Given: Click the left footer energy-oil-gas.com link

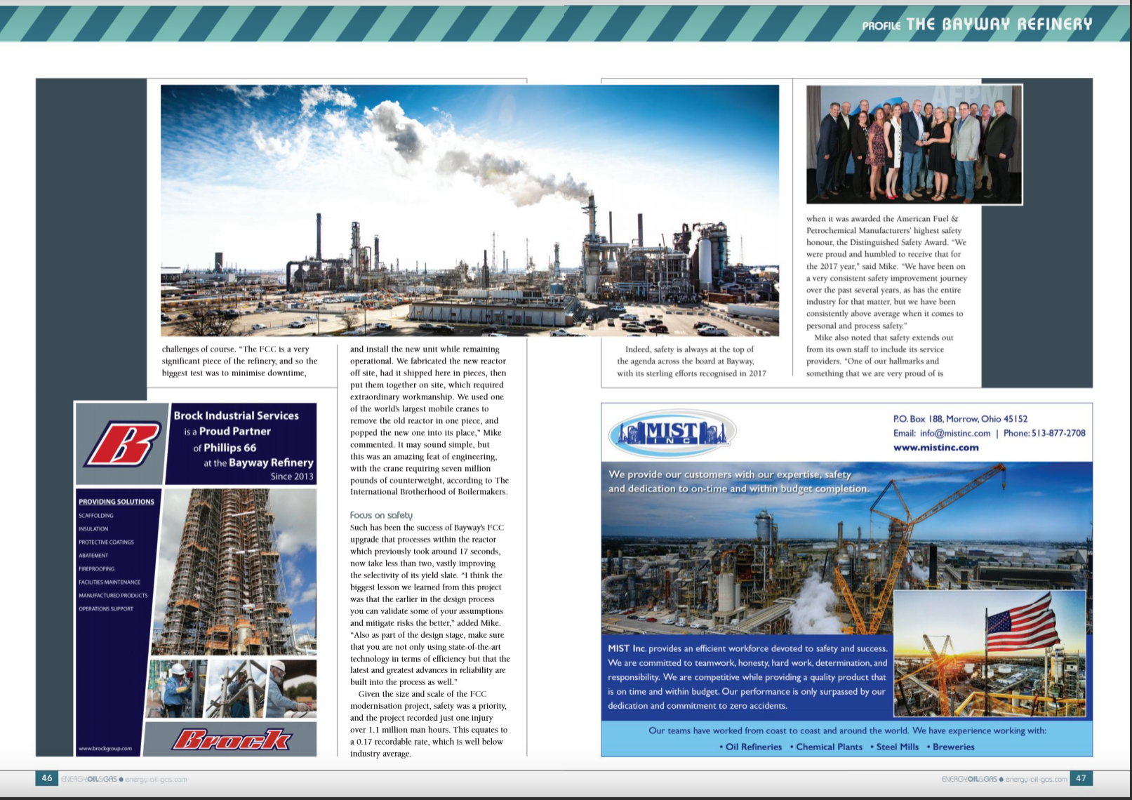Looking at the screenshot, I should [x=156, y=779].
